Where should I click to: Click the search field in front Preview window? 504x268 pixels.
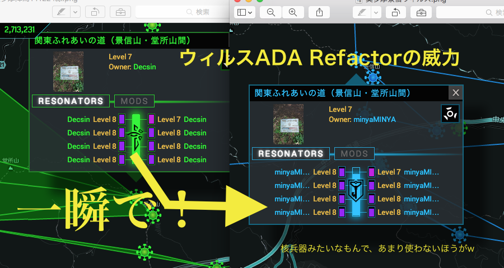click(470, 12)
